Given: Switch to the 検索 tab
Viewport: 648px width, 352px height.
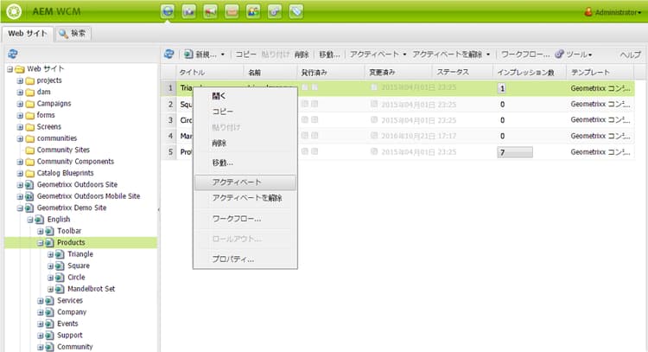Looking at the screenshot, I should [73, 34].
